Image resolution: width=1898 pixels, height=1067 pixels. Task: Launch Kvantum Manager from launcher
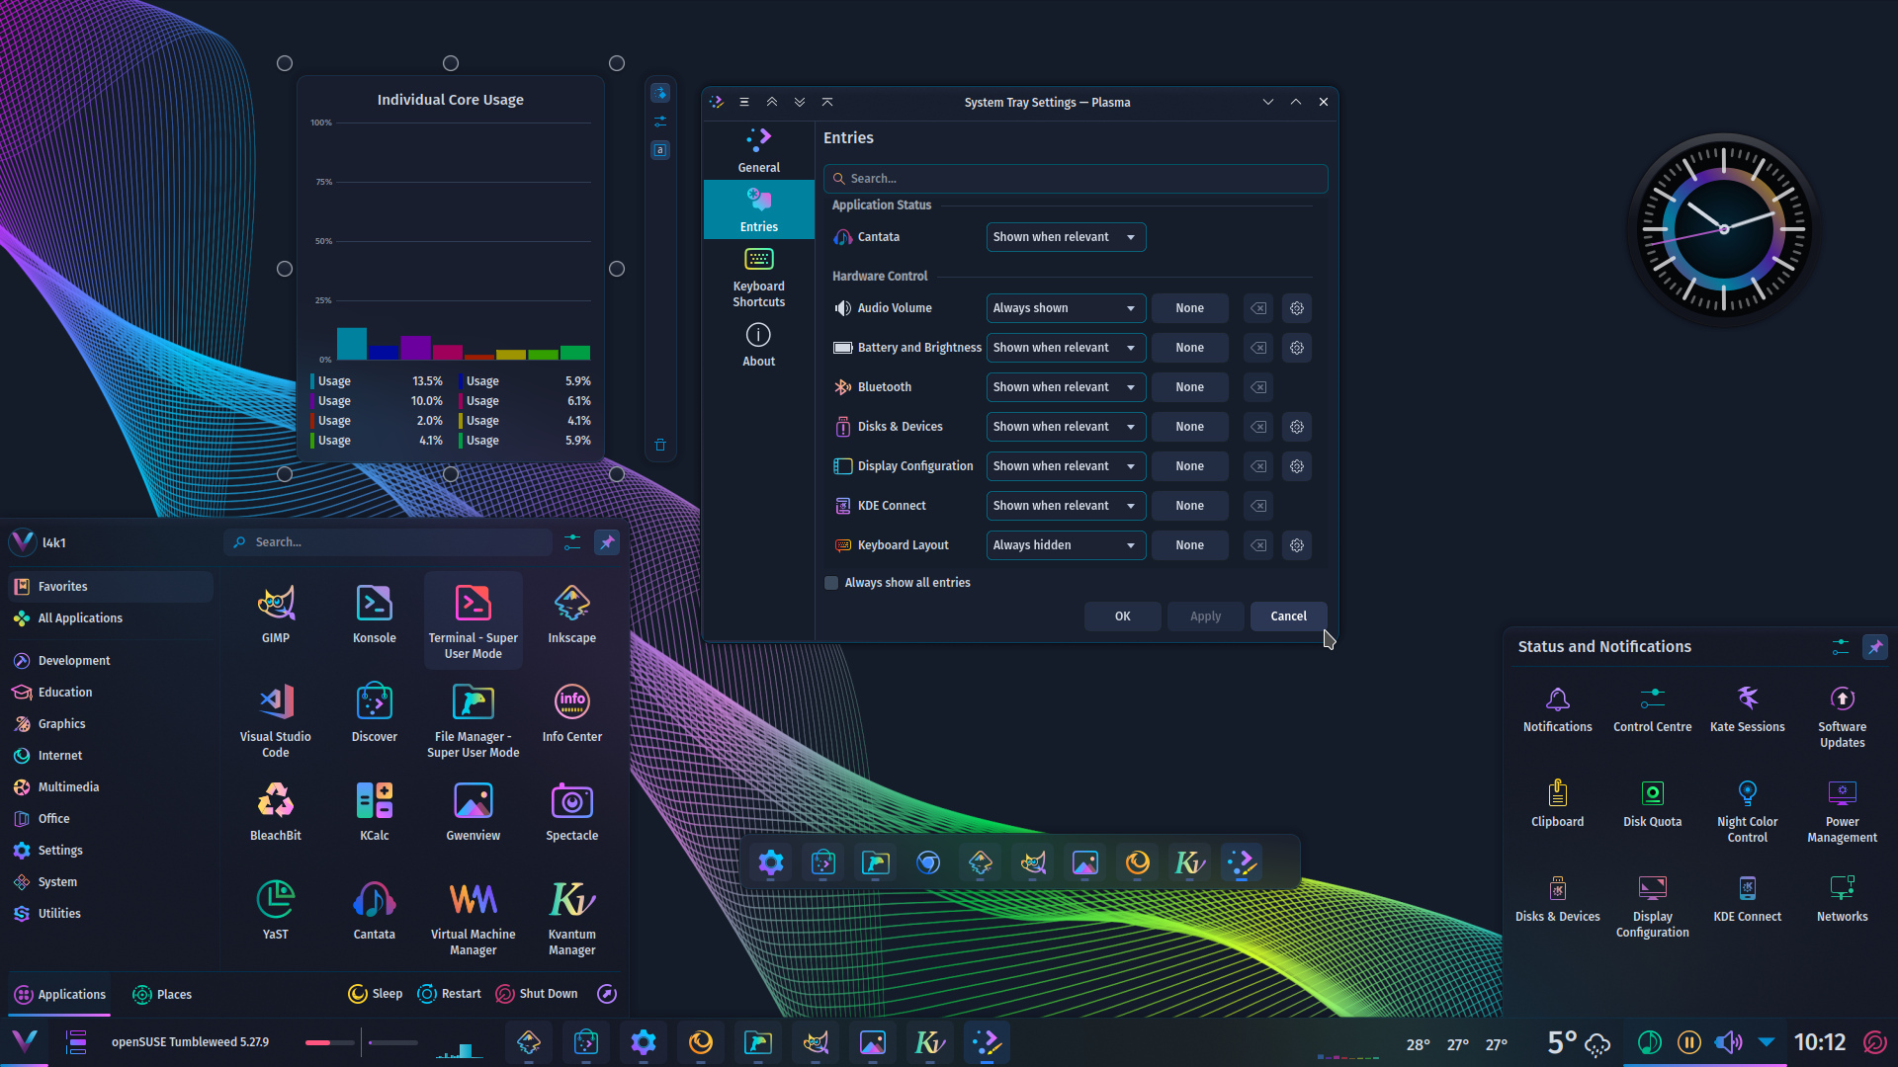click(572, 918)
